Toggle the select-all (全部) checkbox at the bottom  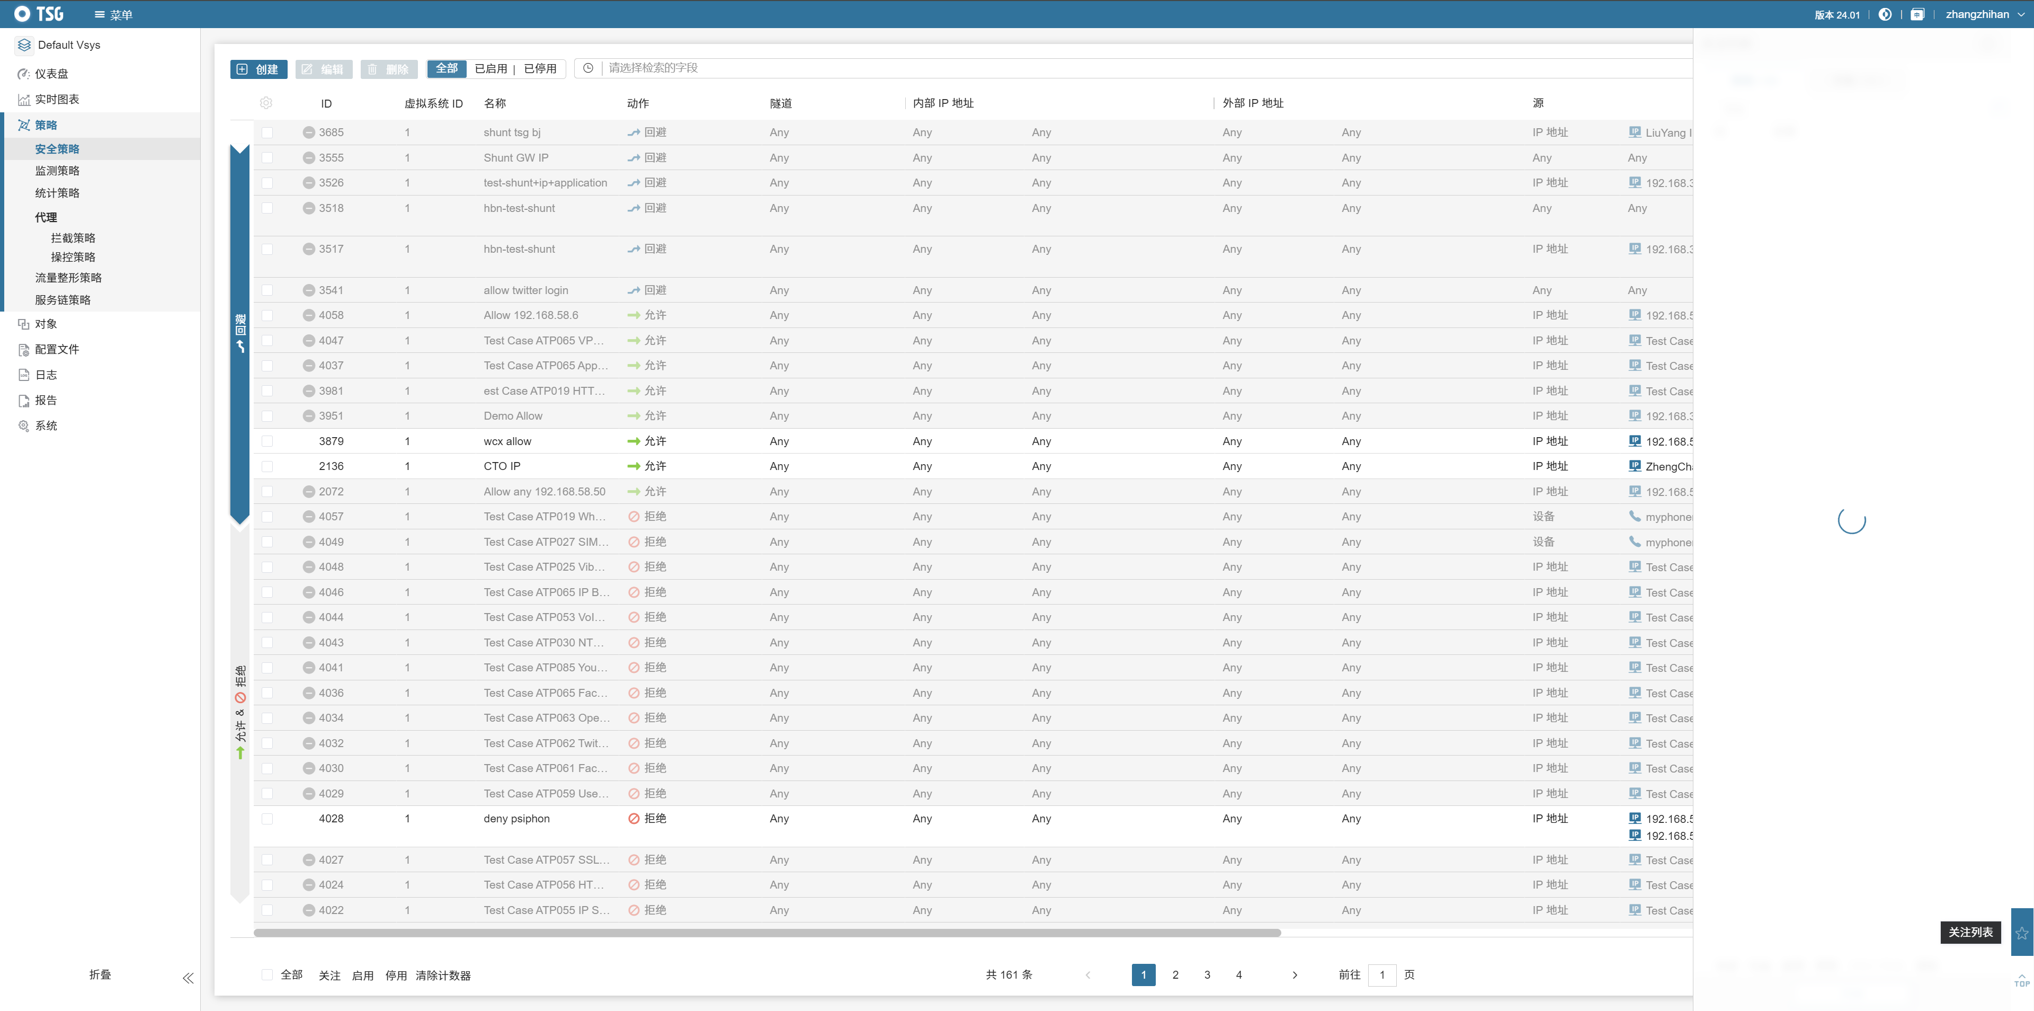point(267,974)
